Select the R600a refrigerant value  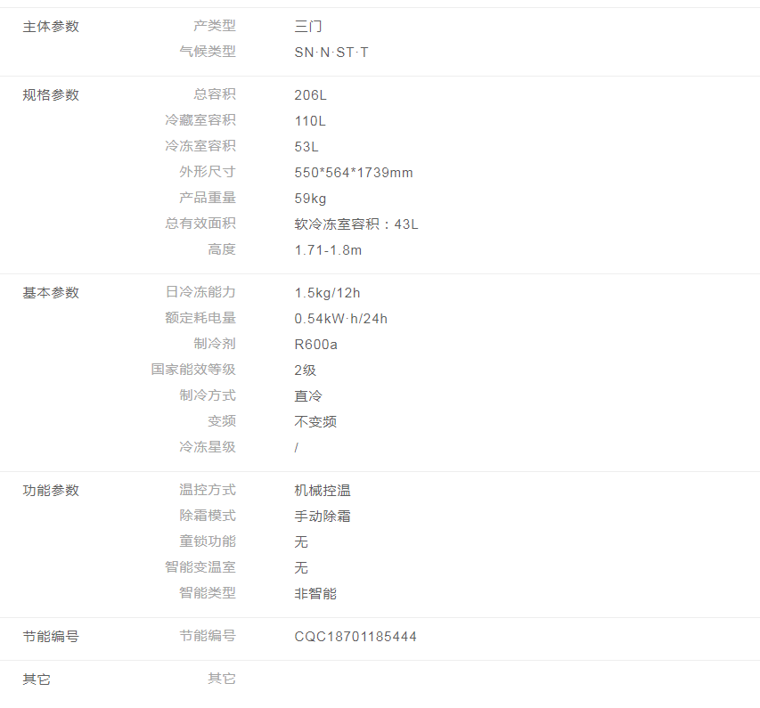pyautogui.click(x=316, y=345)
